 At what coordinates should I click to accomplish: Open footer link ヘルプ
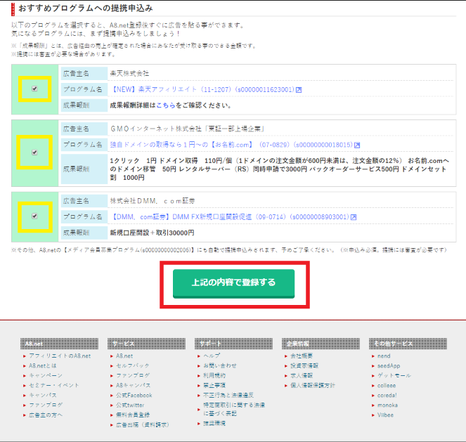point(212,356)
